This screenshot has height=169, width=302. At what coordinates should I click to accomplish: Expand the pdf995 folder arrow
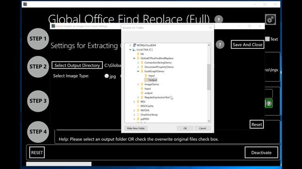(134, 119)
